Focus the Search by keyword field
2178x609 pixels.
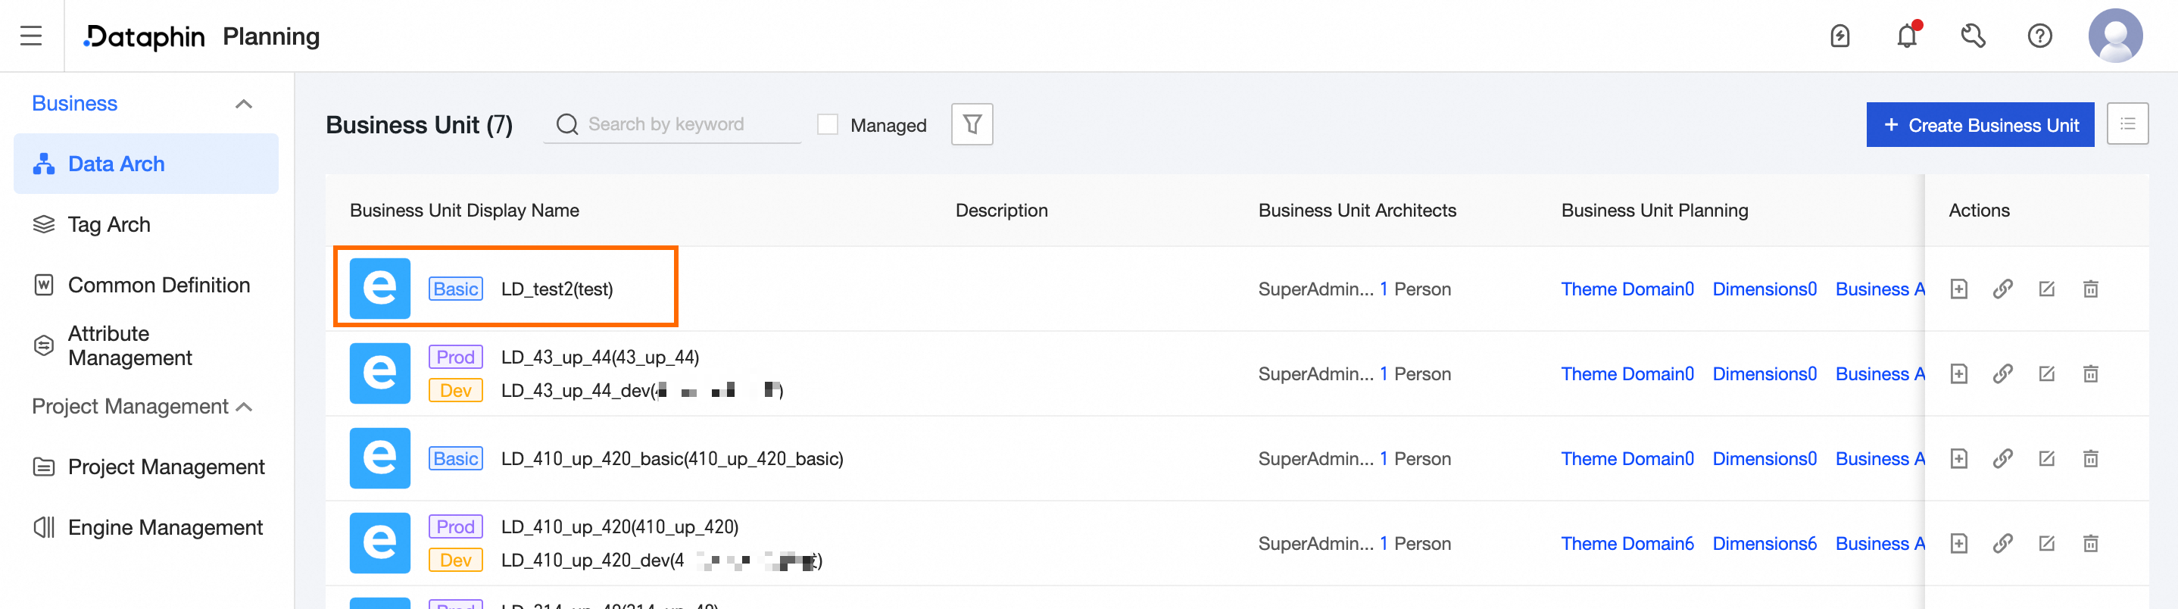(672, 124)
